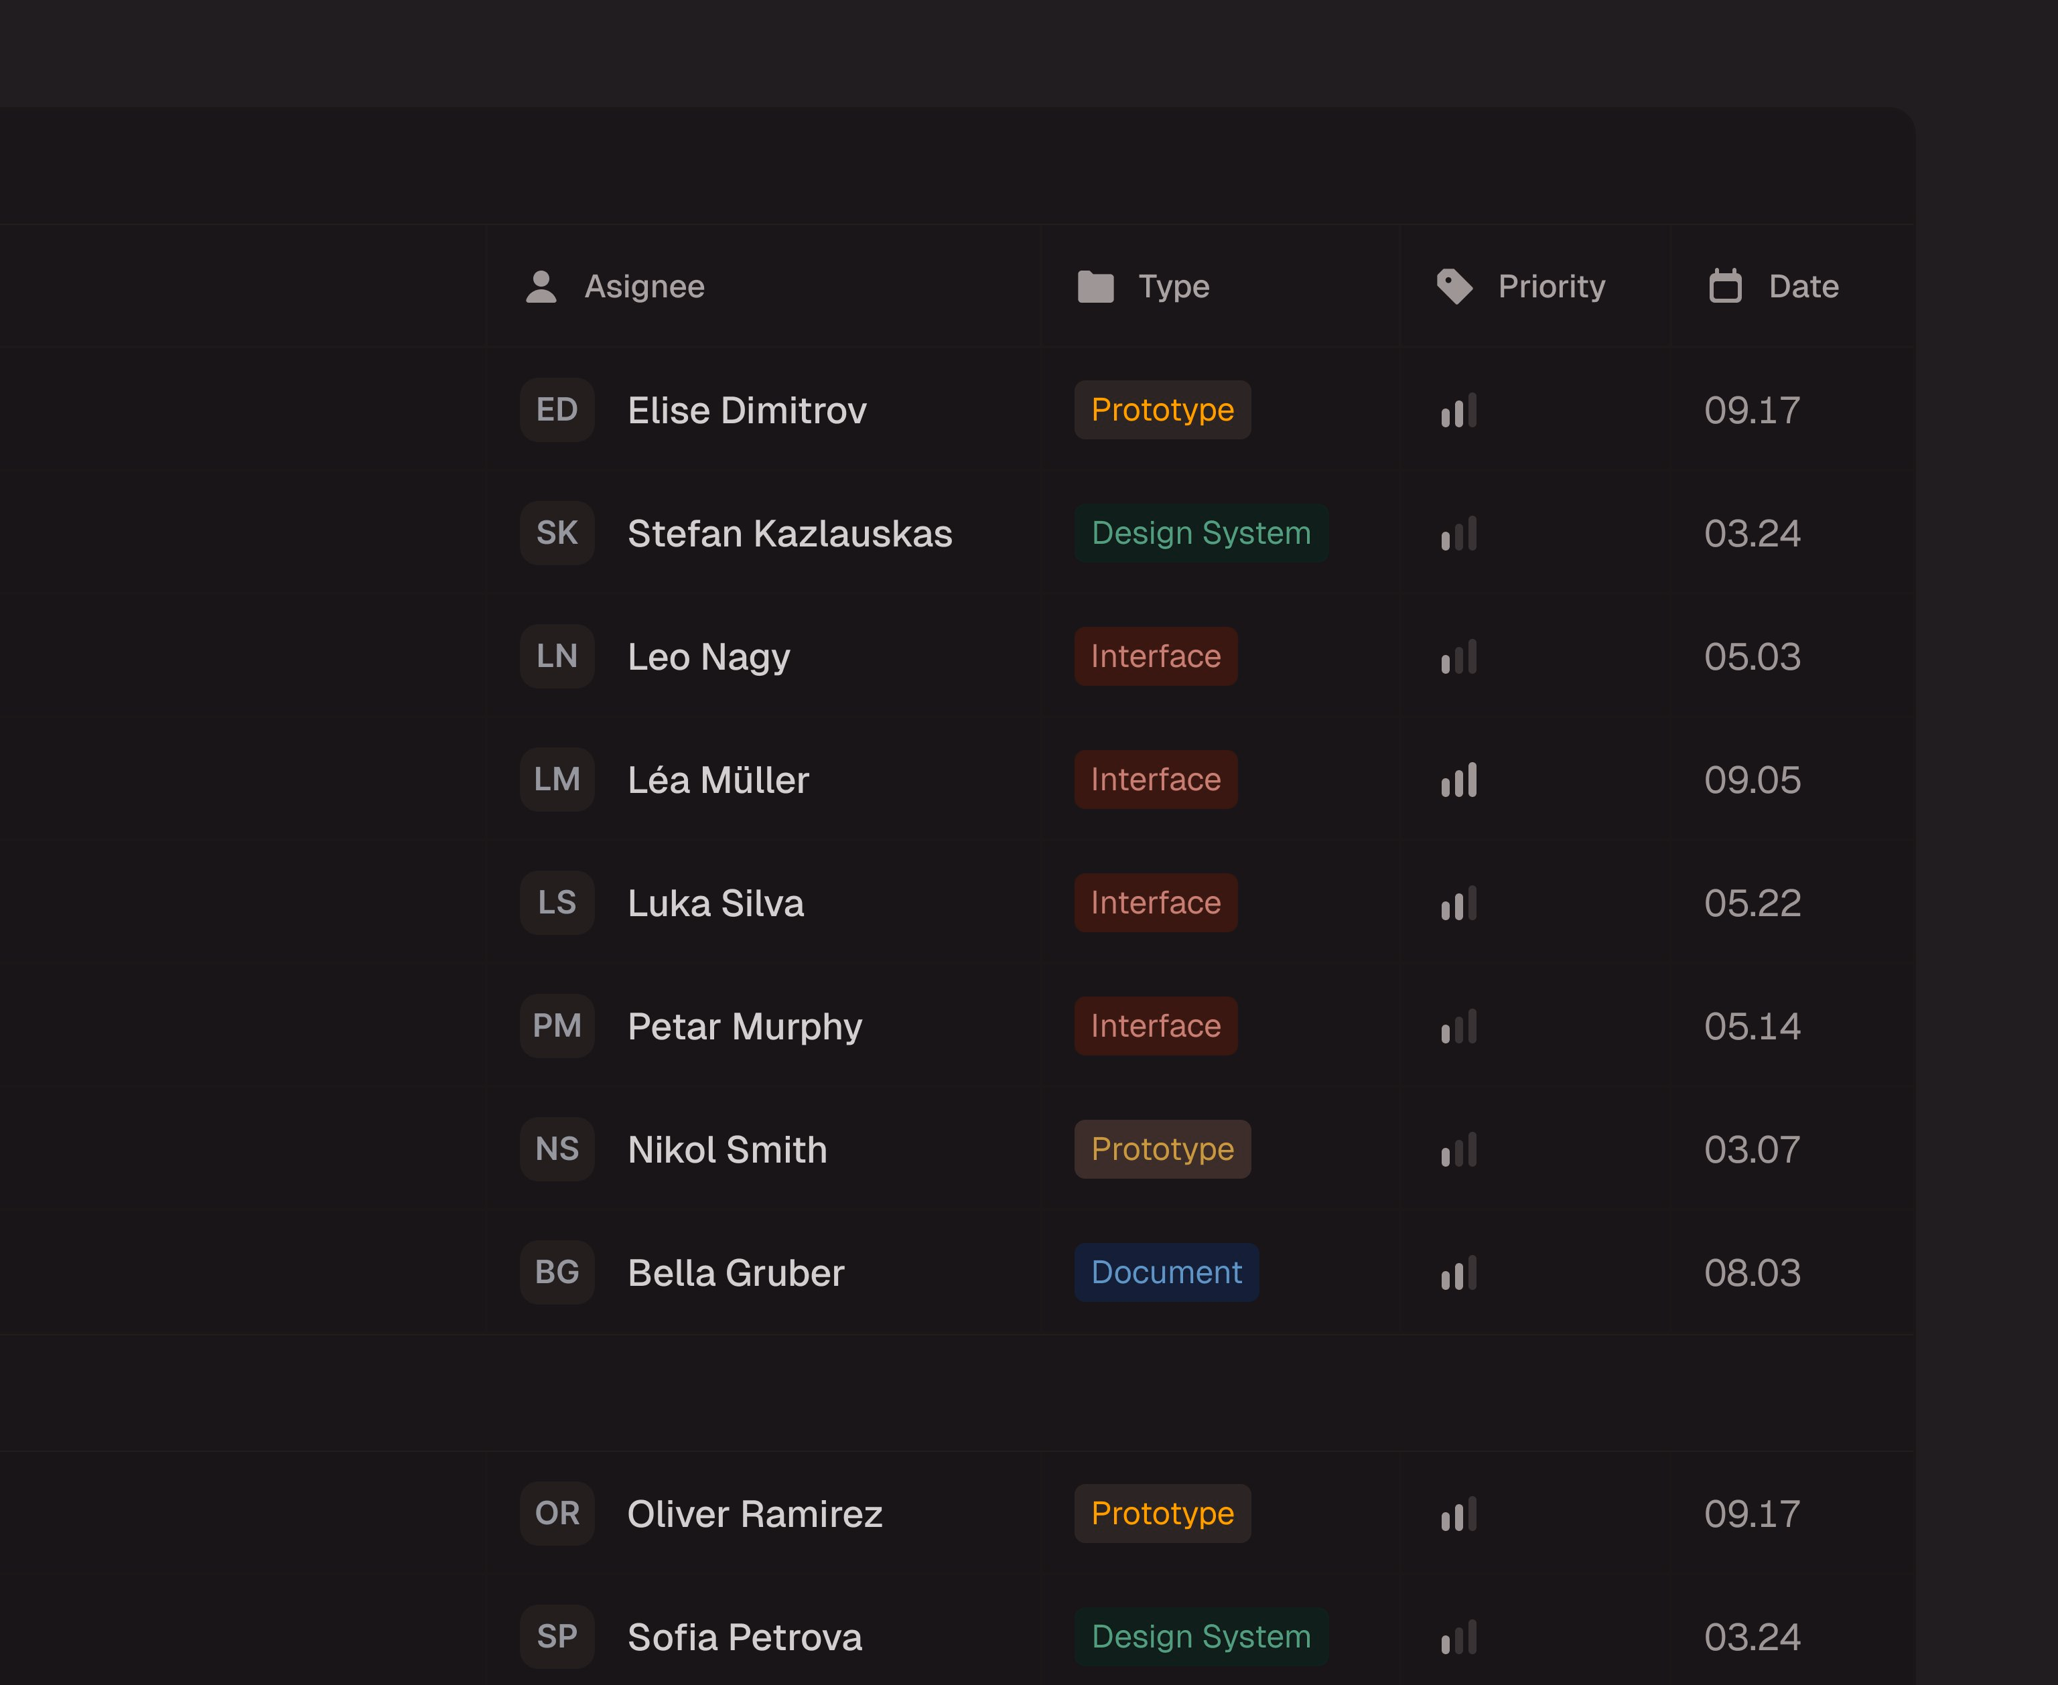
Task: Click the OR avatar for Oliver Ramirez
Action: (x=557, y=1513)
